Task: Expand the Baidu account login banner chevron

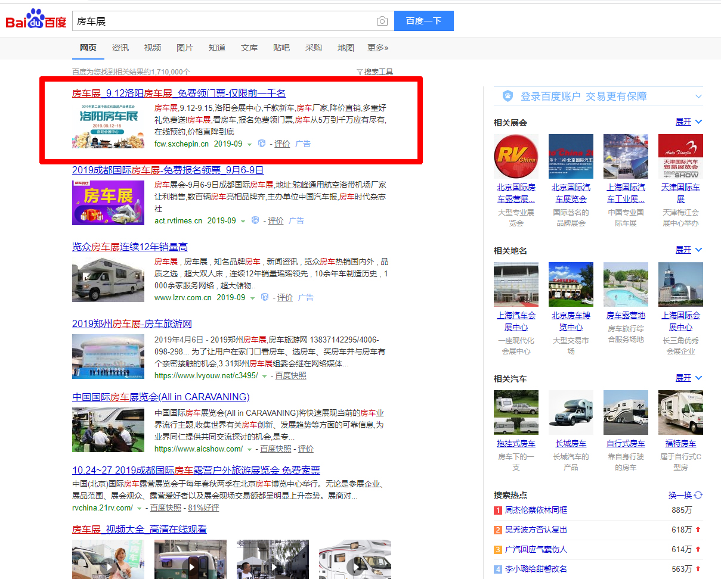Action: click(x=698, y=96)
